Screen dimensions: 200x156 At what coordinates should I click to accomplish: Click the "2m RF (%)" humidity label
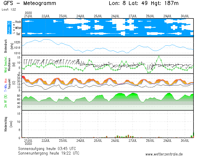point(5,101)
